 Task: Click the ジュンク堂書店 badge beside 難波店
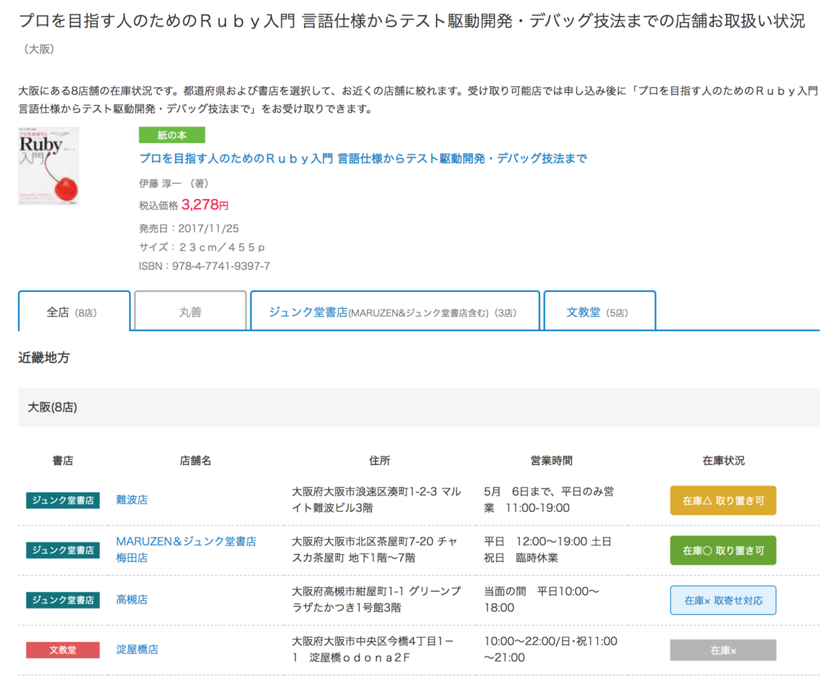62,500
